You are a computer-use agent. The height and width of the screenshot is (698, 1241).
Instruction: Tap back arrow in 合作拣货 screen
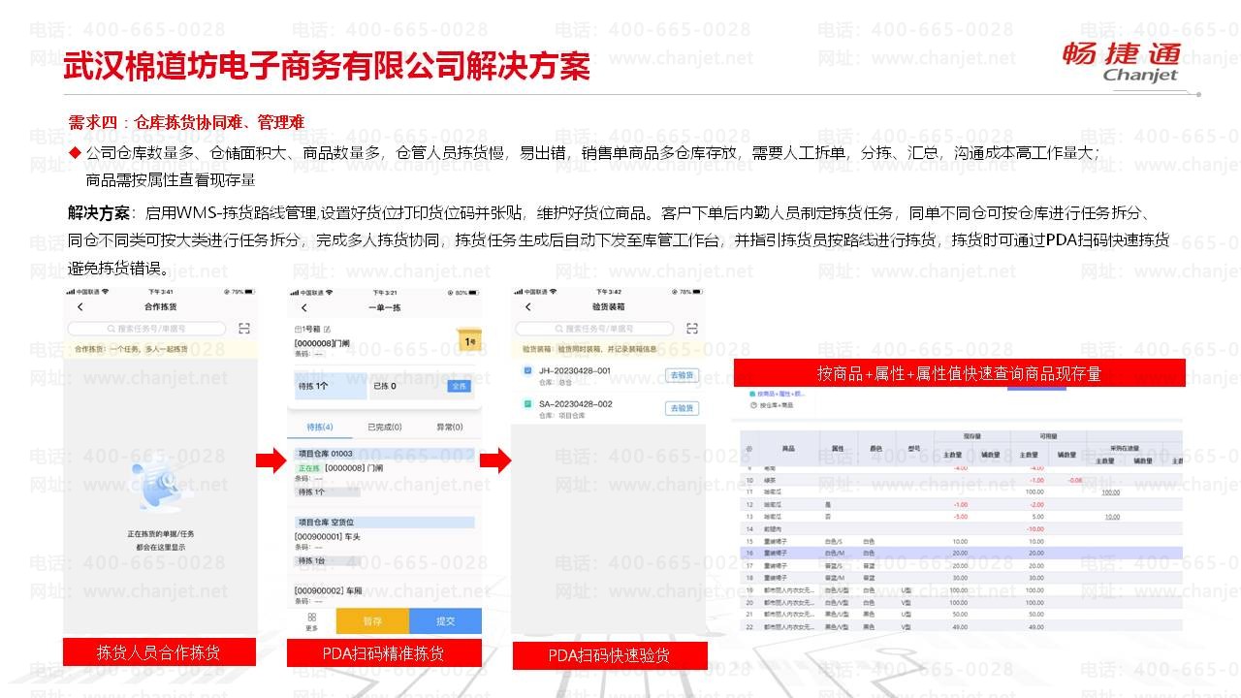(80, 307)
